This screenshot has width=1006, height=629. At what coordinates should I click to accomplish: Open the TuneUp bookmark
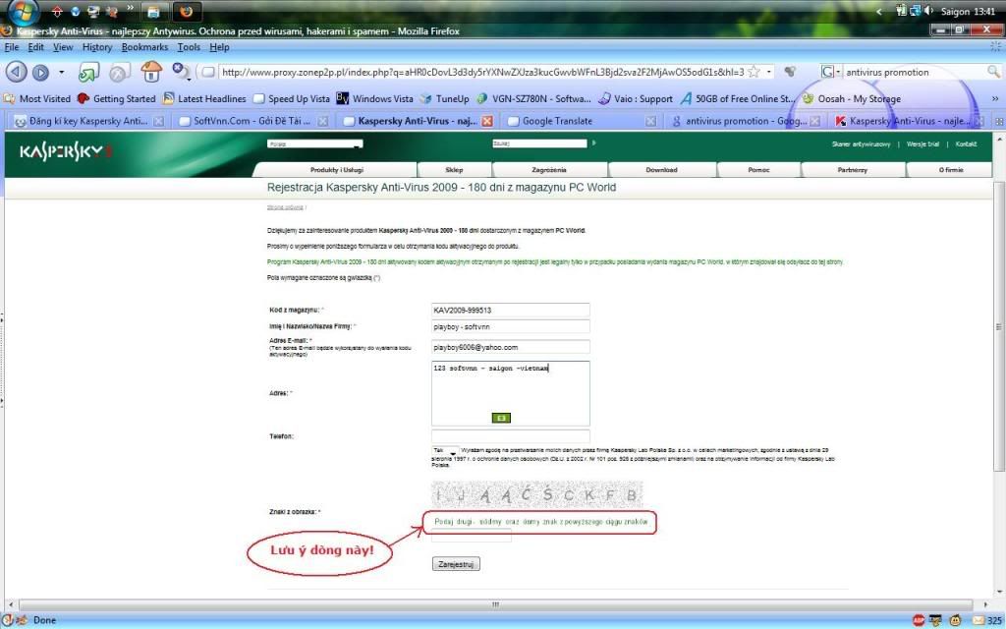coord(445,99)
